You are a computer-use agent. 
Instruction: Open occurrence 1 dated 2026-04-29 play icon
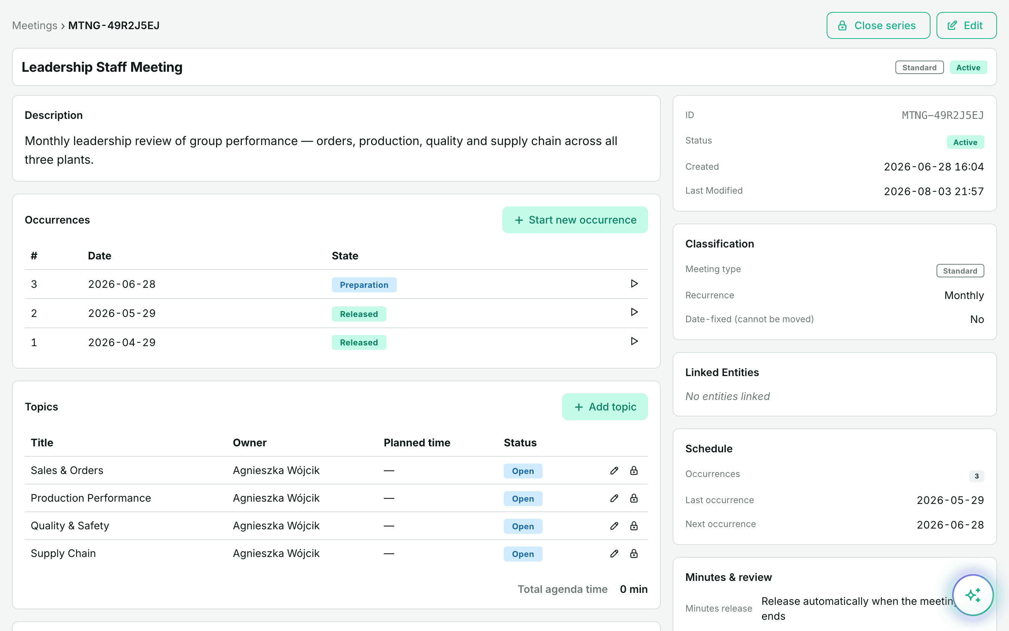(x=634, y=341)
